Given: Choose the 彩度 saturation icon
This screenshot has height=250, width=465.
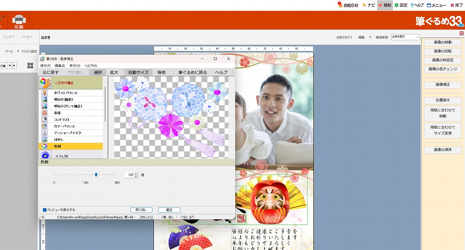Looking at the screenshot, I should (x=45, y=113).
